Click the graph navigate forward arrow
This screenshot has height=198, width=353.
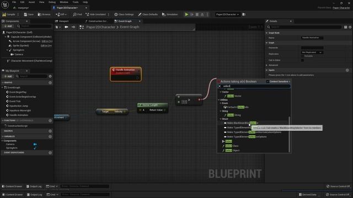73,27
